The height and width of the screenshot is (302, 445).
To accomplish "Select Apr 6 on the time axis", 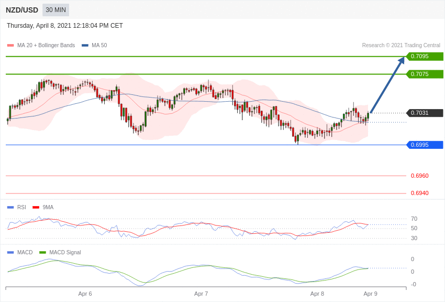I will click(x=85, y=294).
